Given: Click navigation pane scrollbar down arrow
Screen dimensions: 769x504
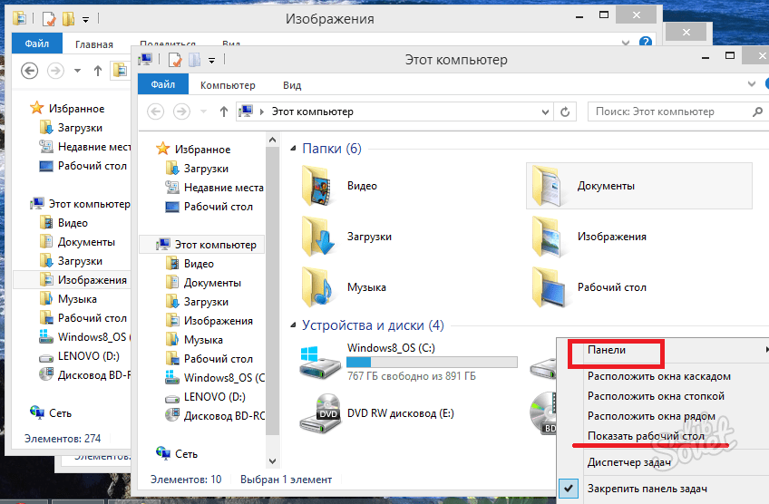Looking at the screenshot, I should pos(273,461).
